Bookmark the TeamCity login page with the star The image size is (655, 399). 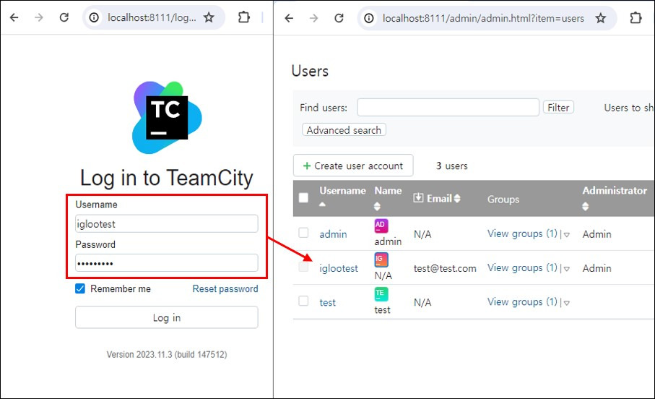pos(209,17)
